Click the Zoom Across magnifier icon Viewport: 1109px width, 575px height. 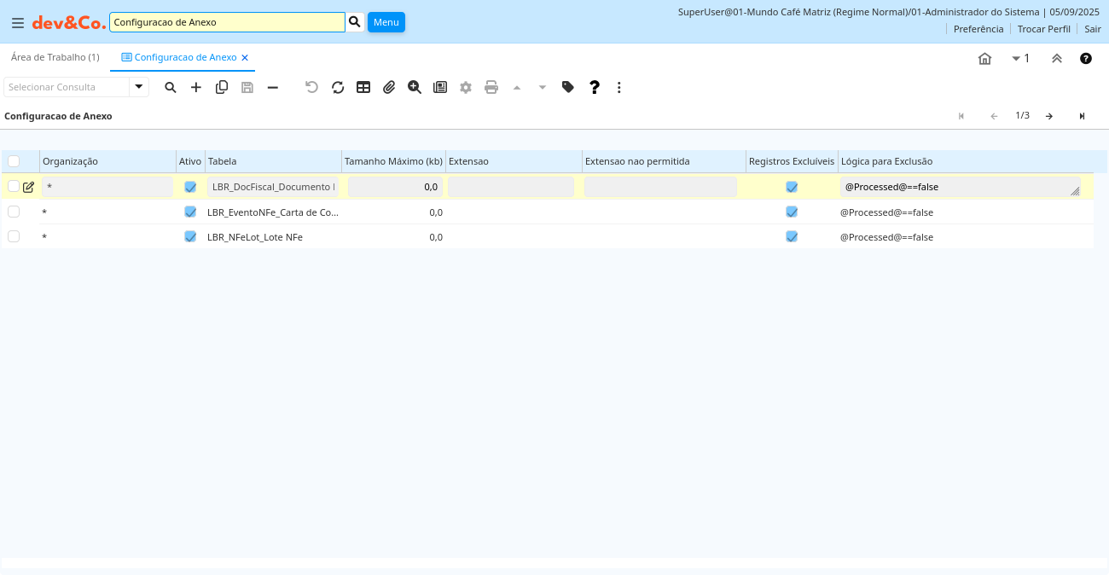coord(415,87)
